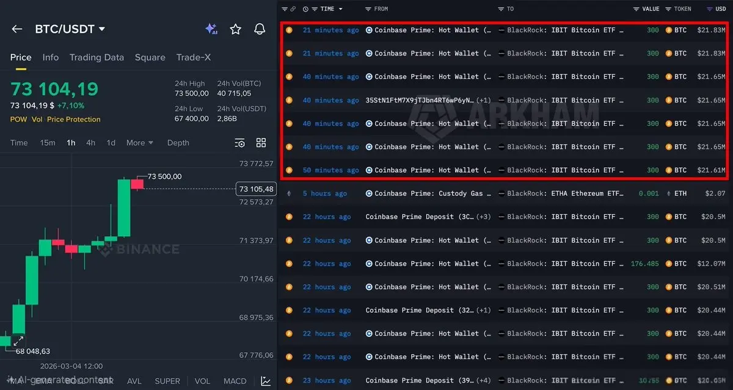Open the chart layout grid icon
The image size is (733, 390).
(x=261, y=143)
